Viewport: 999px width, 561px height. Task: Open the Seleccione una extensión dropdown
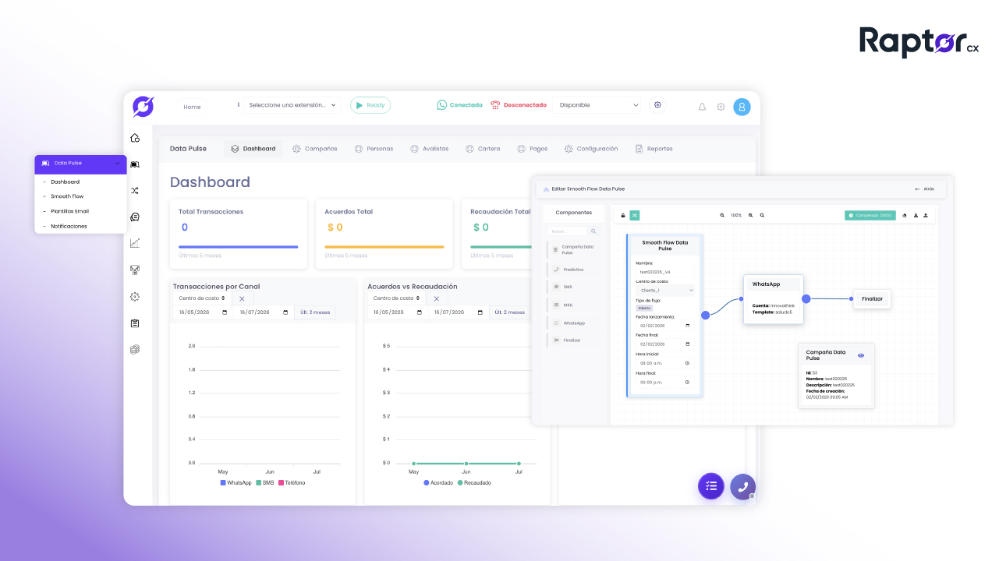[x=292, y=105]
